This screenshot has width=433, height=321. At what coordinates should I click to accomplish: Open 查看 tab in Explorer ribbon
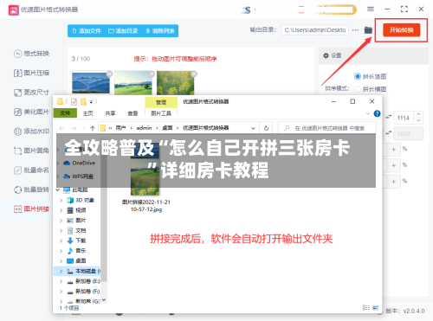(132, 113)
